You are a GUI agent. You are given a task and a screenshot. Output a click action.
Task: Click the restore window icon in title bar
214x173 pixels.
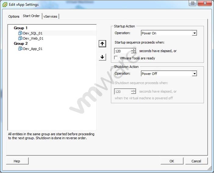click(x=193, y=3)
